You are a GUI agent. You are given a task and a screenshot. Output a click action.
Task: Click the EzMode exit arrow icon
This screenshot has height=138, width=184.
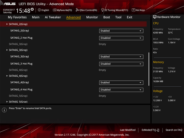[x=157, y=130]
